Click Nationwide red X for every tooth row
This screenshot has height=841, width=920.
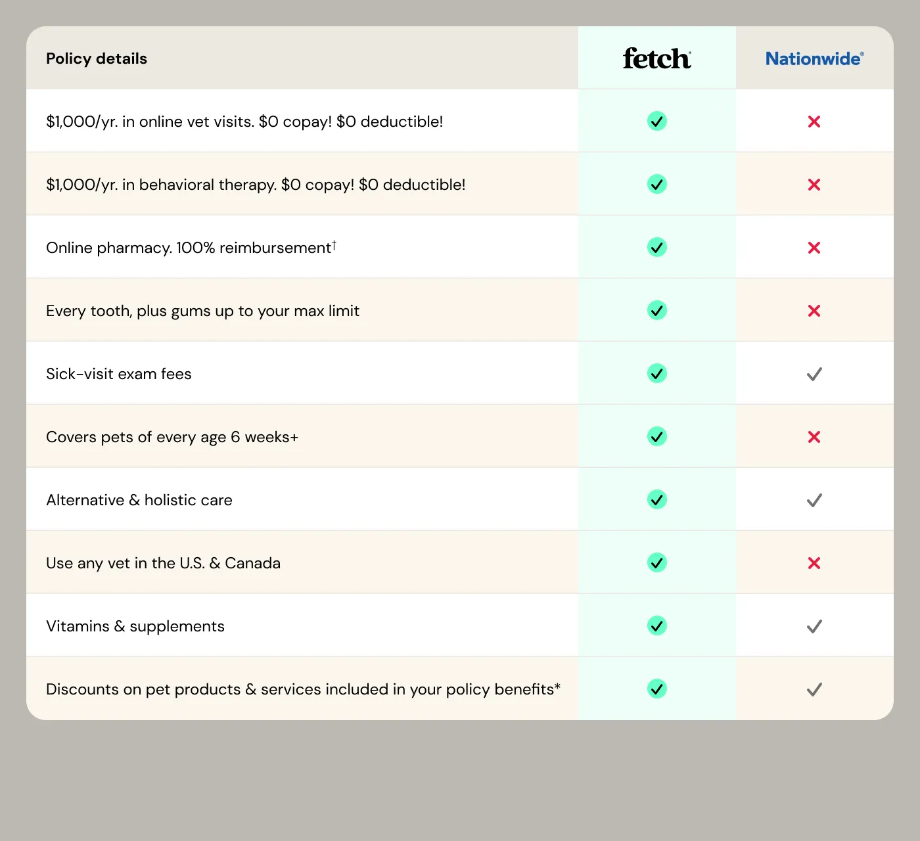[x=814, y=311]
